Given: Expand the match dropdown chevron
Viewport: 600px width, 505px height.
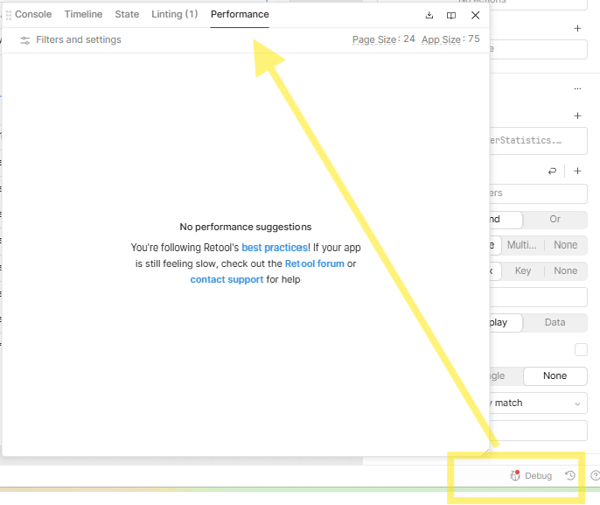Looking at the screenshot, I should coord(577,403).
